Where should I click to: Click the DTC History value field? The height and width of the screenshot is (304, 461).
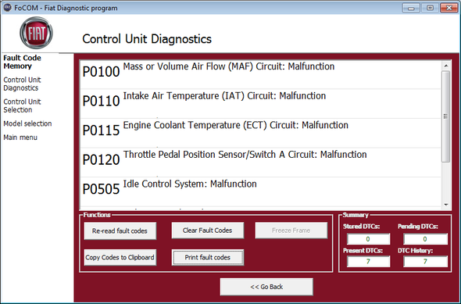[425, 261]
